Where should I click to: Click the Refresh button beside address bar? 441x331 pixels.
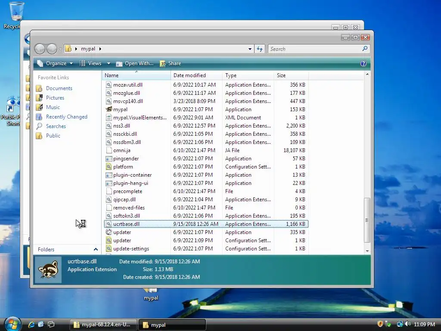click(x=260, y=49)
